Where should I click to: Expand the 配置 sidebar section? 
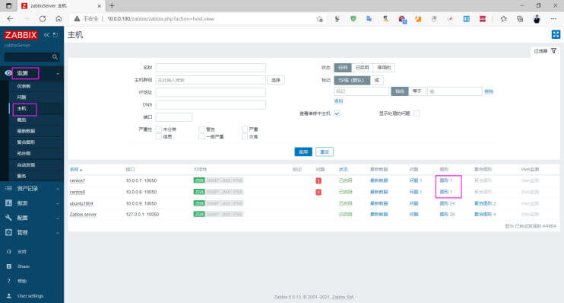pyautogui.click(x=32, y=218)
